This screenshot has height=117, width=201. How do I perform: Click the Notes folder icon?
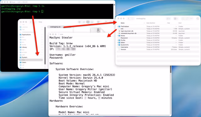[119, 36]
